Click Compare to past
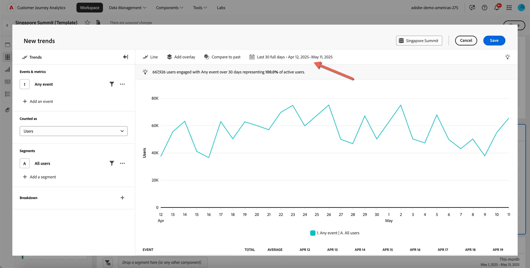530x268 pixels. [222, 57]
